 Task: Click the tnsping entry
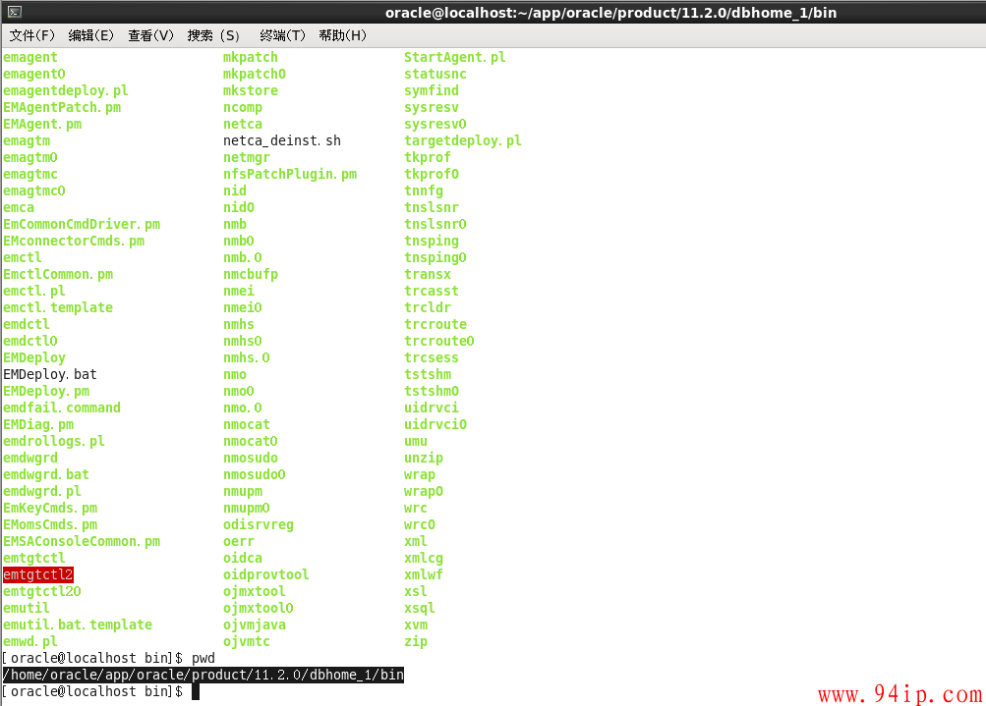point(432,242)
